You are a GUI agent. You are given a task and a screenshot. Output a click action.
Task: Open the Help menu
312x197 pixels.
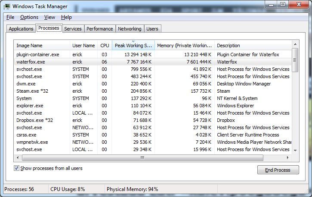click(66, 17)
